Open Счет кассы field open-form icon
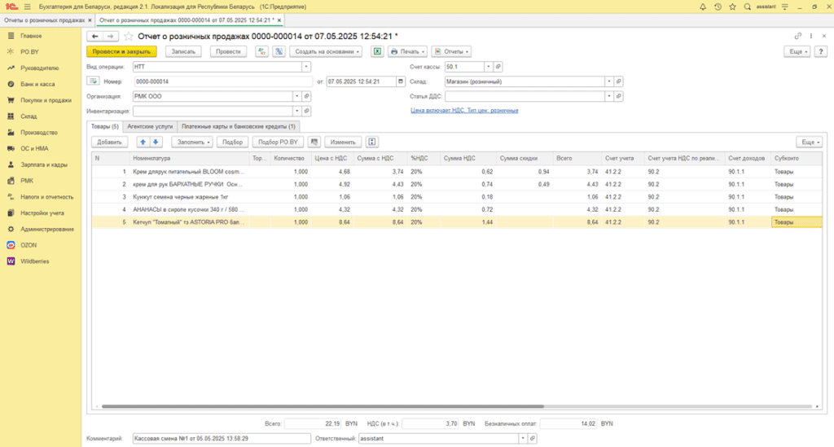Image resolution: width=834 pixels, height=447 pixels. pyautogui.click(x=498, y=67)
